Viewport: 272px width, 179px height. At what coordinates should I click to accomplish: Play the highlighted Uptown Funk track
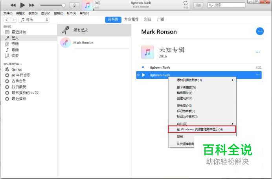[143, 75]
